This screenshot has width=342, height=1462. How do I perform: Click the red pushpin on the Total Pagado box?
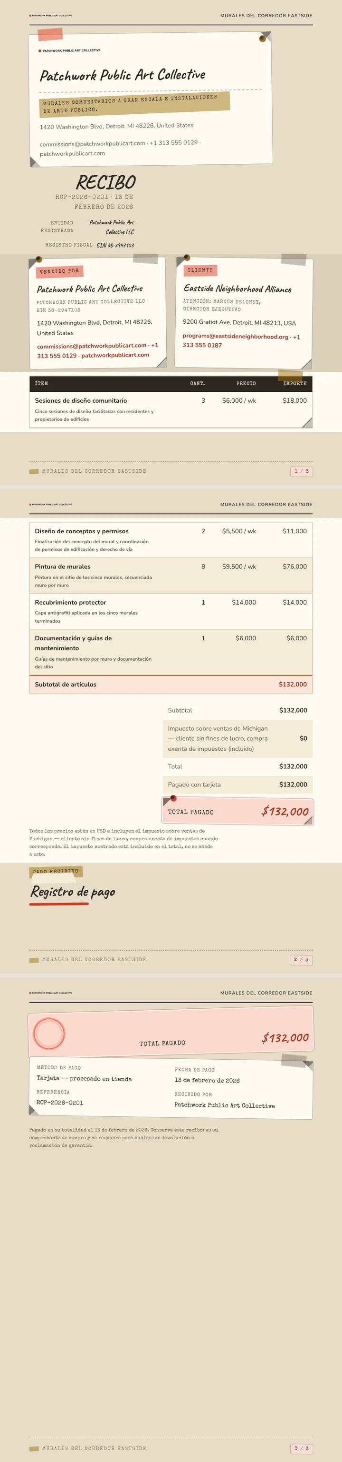tap(173, 798)
